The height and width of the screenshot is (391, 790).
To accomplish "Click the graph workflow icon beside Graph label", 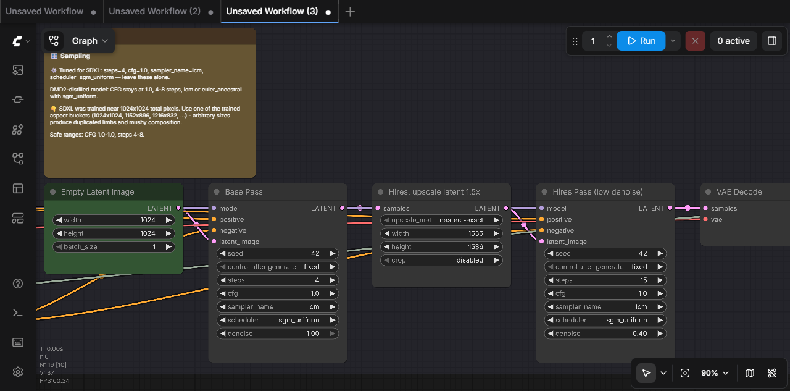I will tap(54, 41).
